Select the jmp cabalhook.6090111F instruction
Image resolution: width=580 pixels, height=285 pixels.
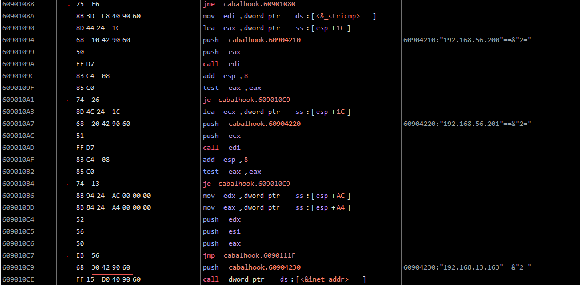click(247, 255)
